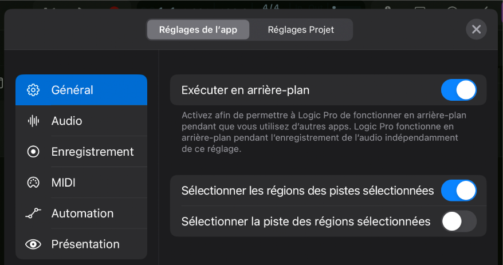Click the record circle icon for Enregistrement
This screenshot has width=503, height=265.
click(33, 152)
